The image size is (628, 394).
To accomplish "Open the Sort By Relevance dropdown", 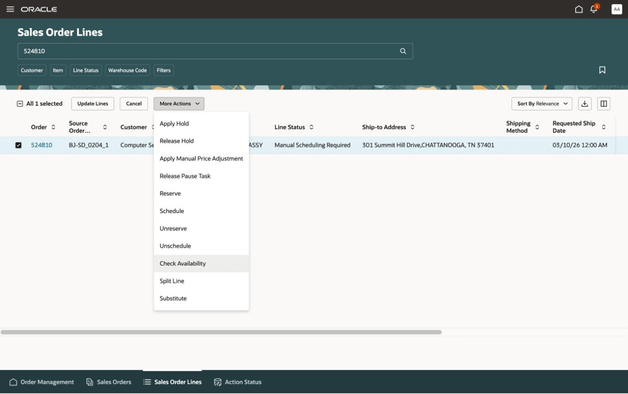I will pos(542,103).
